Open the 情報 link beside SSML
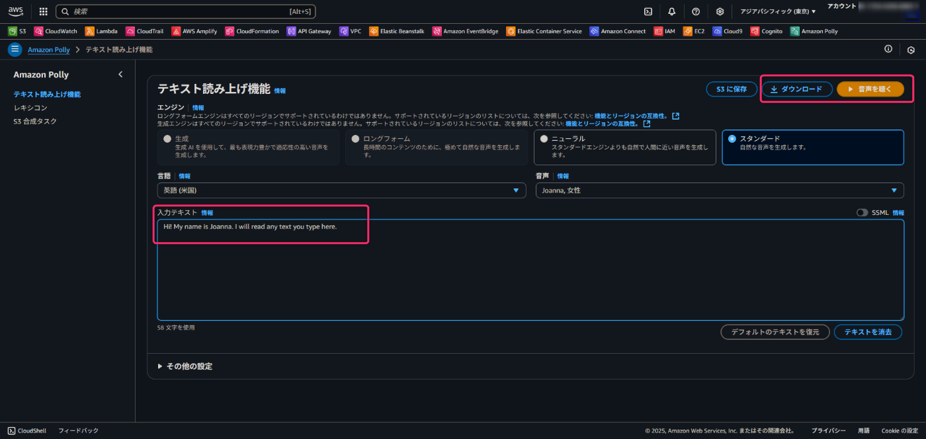 click(x=898, y=213)
